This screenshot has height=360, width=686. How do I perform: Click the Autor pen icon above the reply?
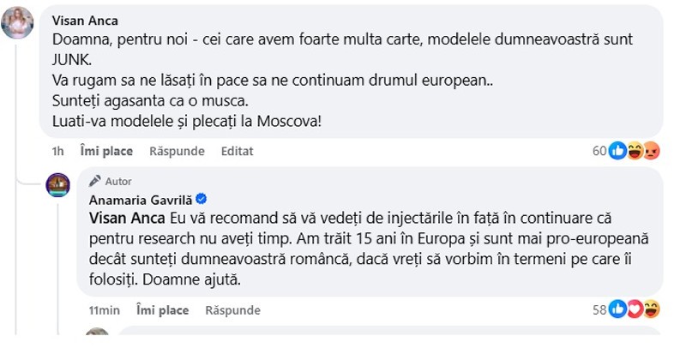click(x=94, y=182)
